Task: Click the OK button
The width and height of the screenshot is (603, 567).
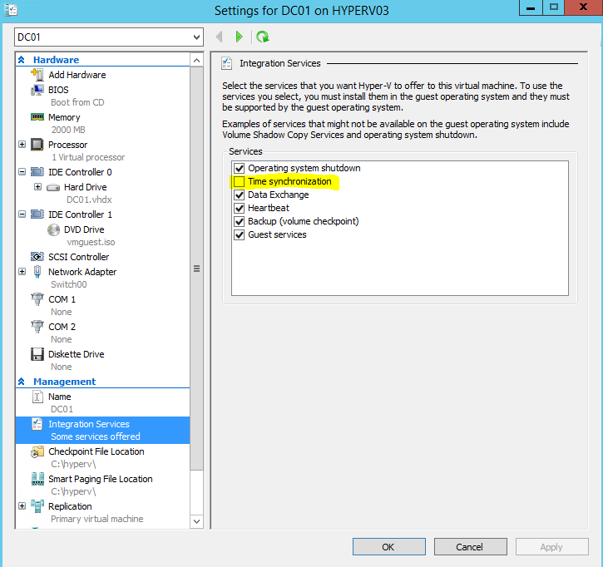Action: coord(388,547)
